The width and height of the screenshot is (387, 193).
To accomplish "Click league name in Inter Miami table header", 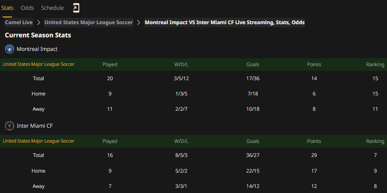I will 39,141.
